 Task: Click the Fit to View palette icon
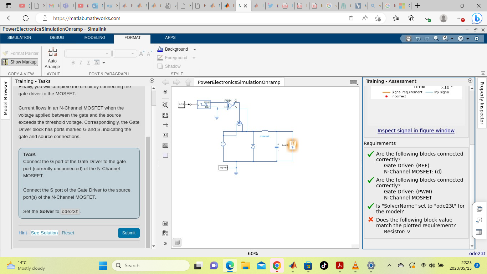click(165, 115)
